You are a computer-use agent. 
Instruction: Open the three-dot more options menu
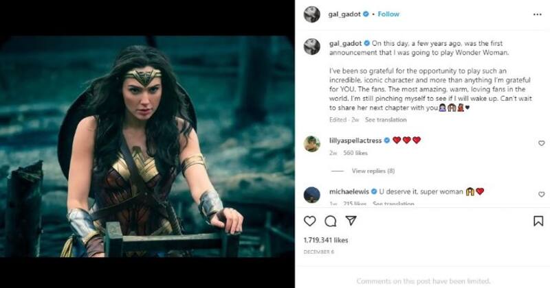coord(537,14)
